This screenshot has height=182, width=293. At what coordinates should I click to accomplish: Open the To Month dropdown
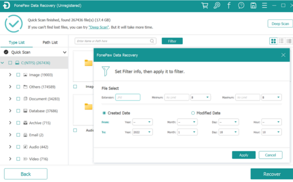187,132
